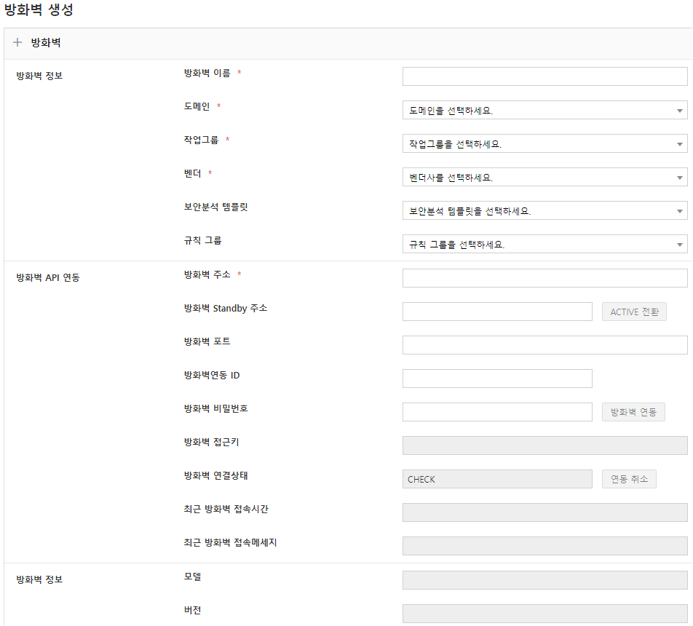Click the 규칙 그룹 label
The image size is (693, 626).
click(x=203, y=240)
